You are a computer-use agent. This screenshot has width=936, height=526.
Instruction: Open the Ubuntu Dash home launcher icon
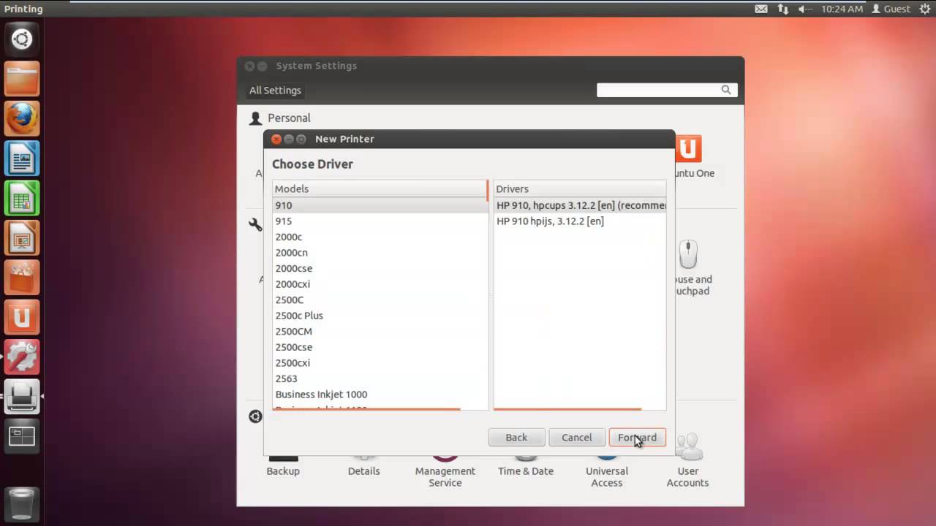click(22, 39)
